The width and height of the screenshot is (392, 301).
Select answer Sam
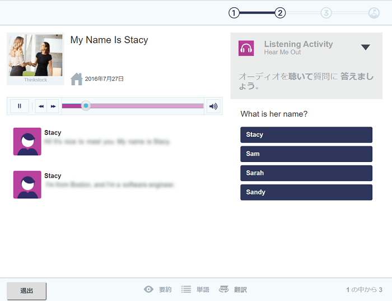point(306,154)
